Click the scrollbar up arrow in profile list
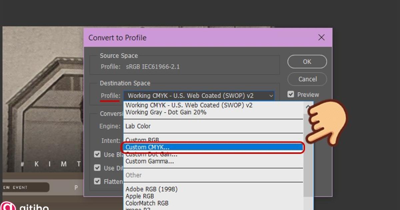The image size is (400, 210). 308,107
